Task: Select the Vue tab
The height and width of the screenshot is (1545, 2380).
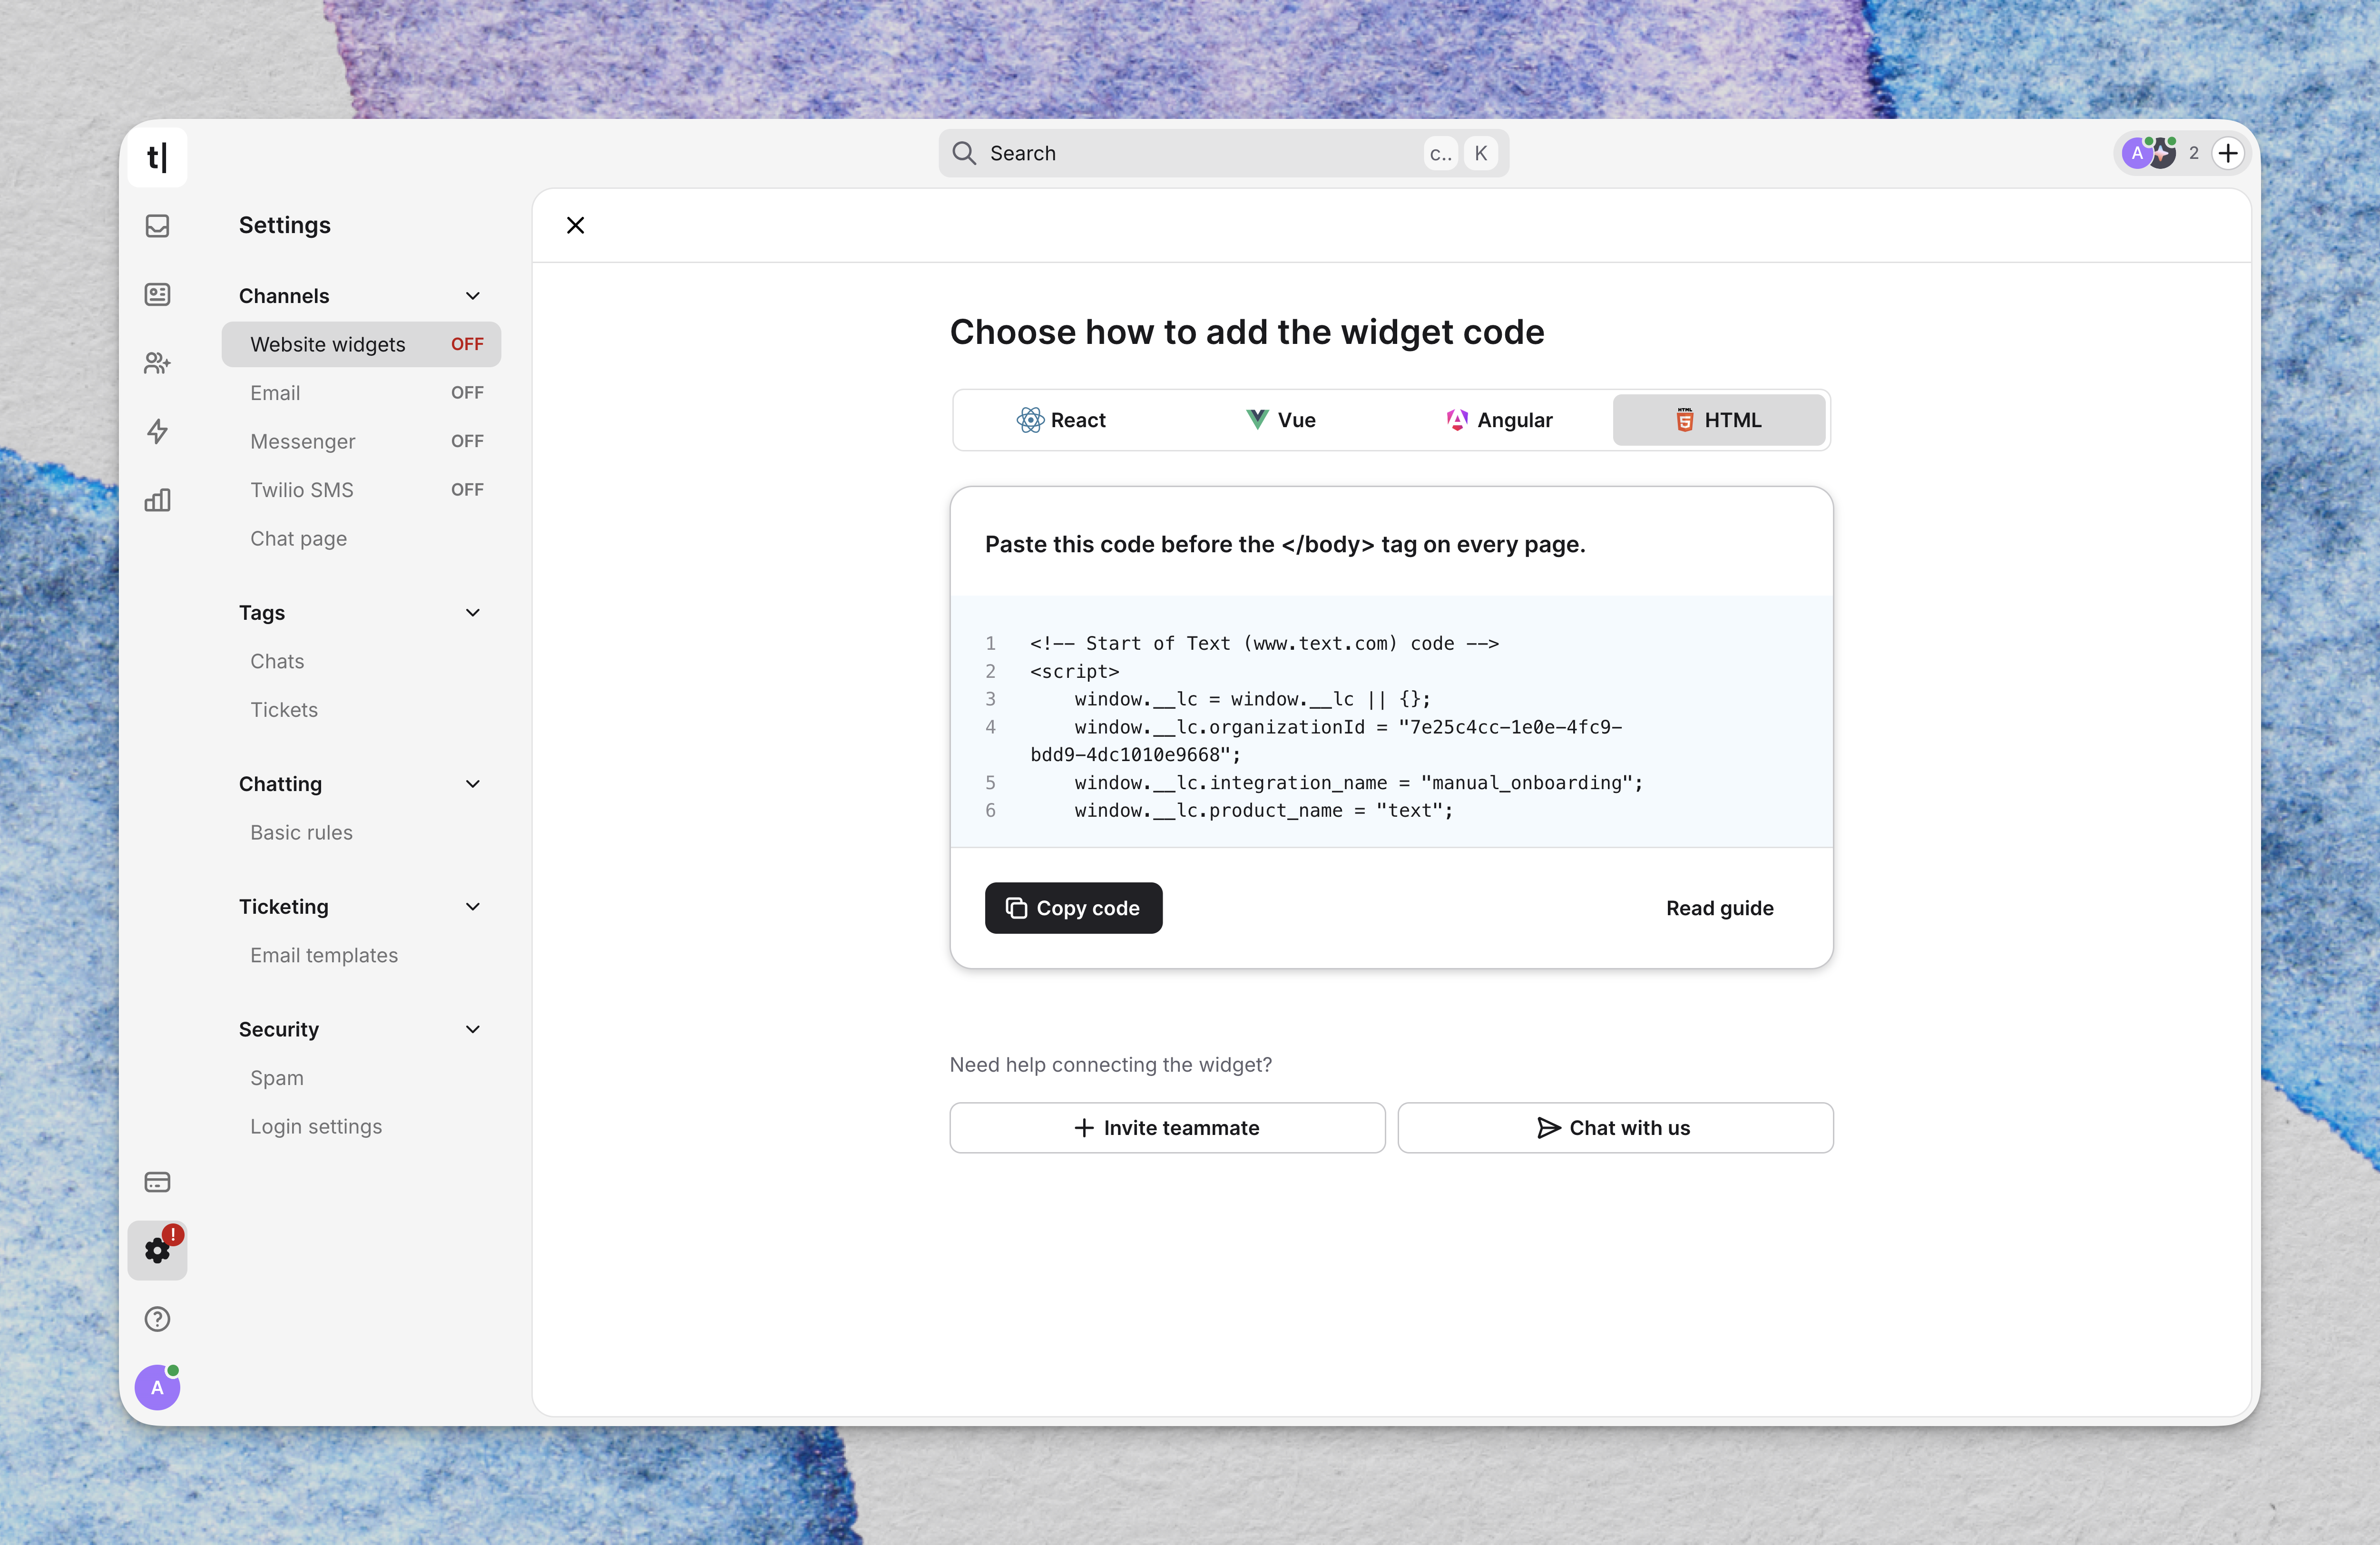Action: (1280, 420)
